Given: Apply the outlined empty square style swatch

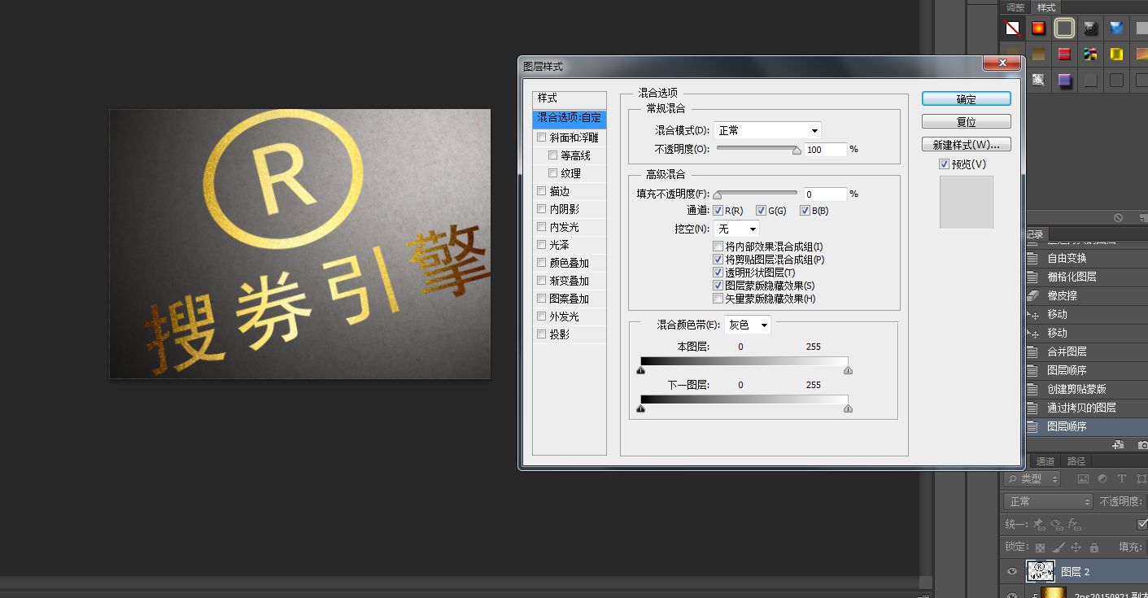Looking at the screenshot, I should point(1064,28).
